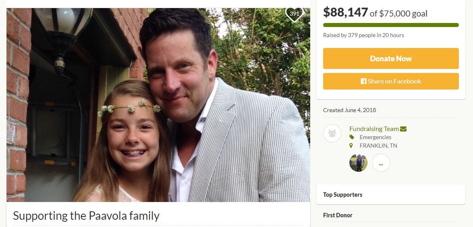This screenshot has height=227, width=473.
Task: Click the Raised by 379 people text
Action: (364, 35)
